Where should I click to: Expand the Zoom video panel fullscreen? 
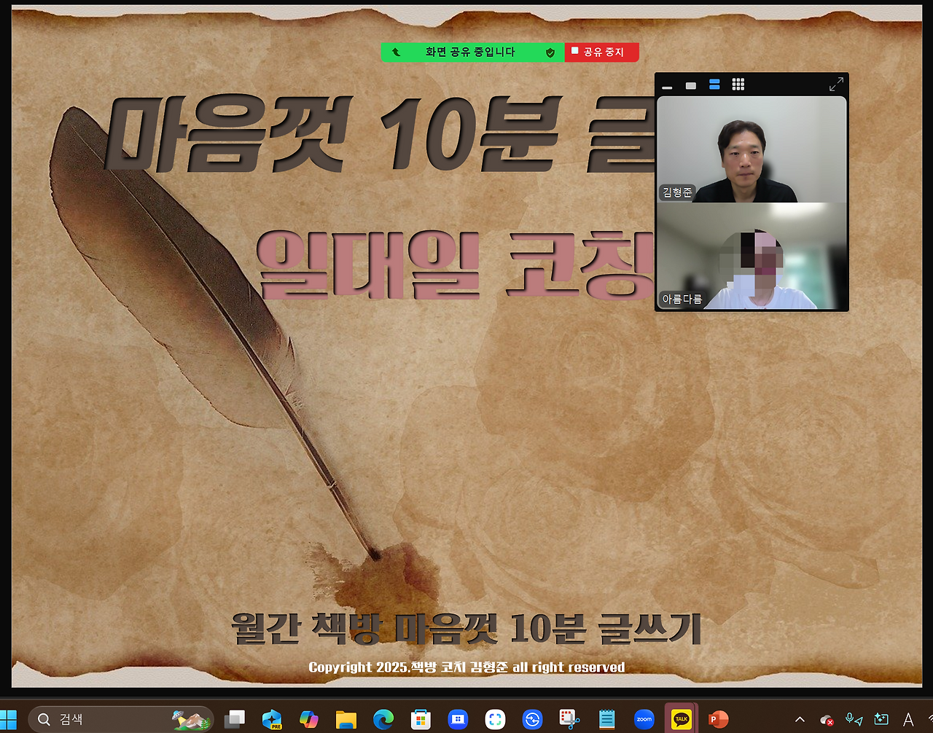click(x=835, y=84)
